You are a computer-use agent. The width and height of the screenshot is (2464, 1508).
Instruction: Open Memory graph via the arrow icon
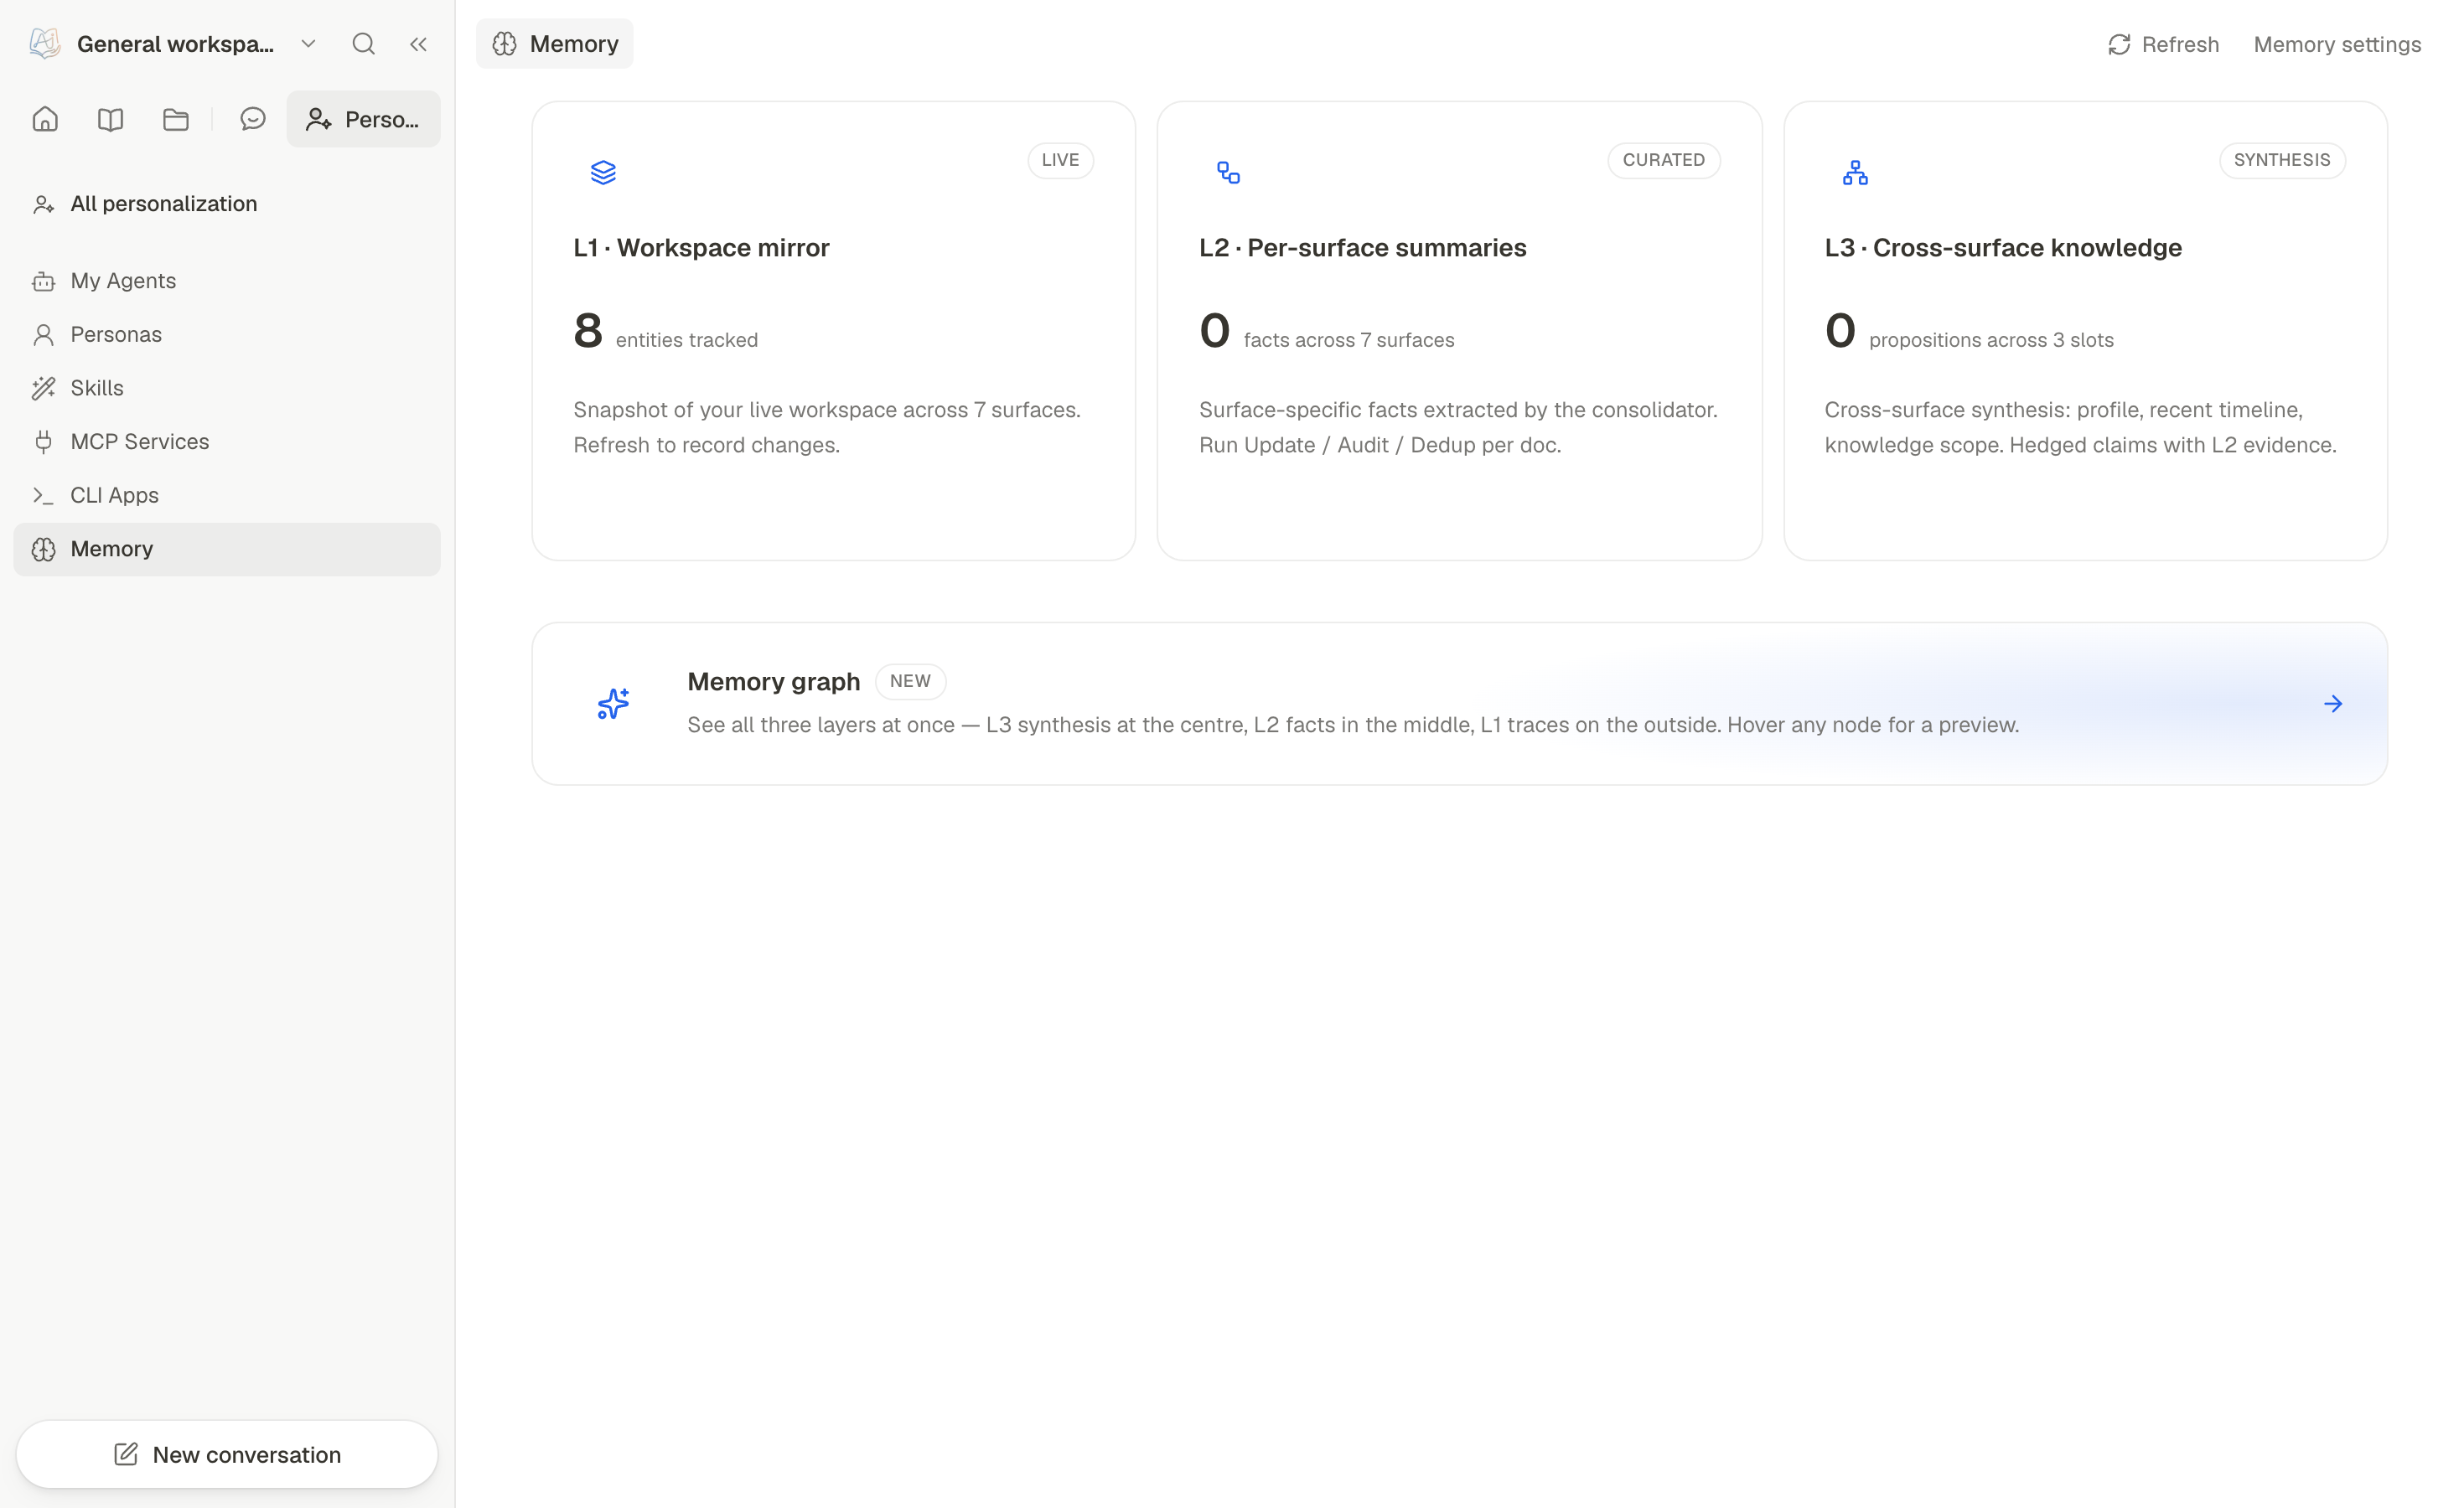[2333, 704]
